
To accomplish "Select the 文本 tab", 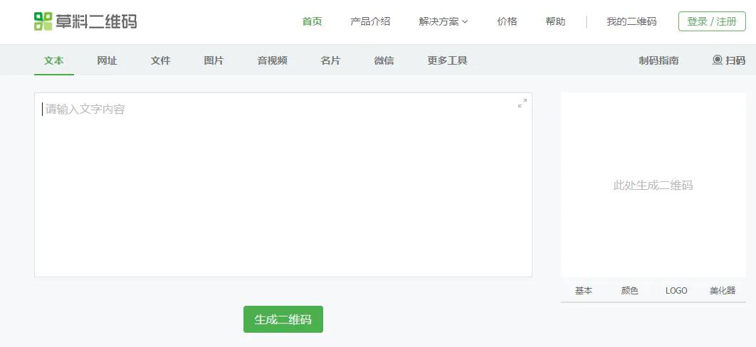I will 54,60.
